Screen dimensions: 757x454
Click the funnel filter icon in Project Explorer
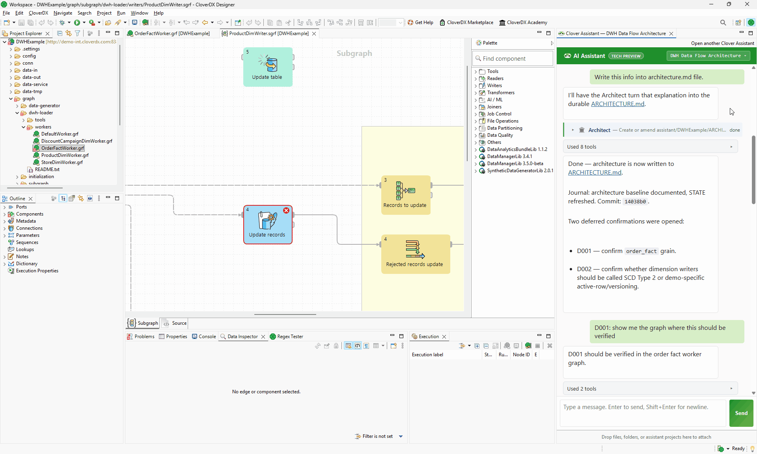pyautogui.click(x=78, y=33)
